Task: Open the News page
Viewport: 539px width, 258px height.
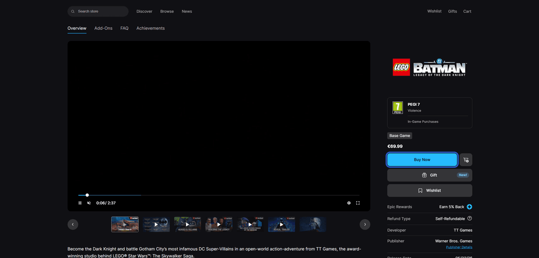Action: coord(187,11)
